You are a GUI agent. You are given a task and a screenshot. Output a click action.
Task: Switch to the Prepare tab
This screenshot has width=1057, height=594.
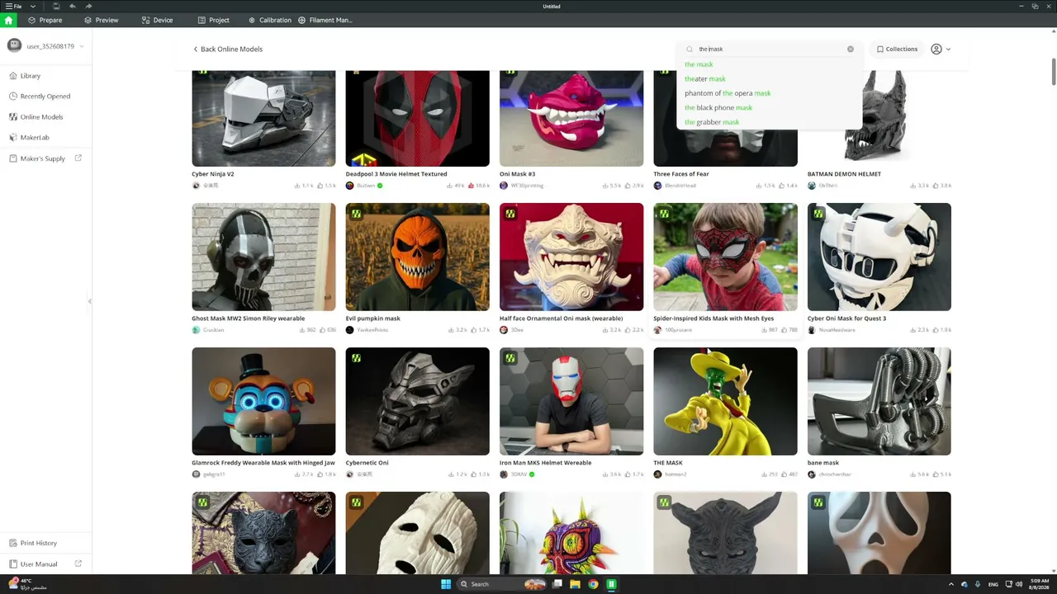[x=45, y=20]
